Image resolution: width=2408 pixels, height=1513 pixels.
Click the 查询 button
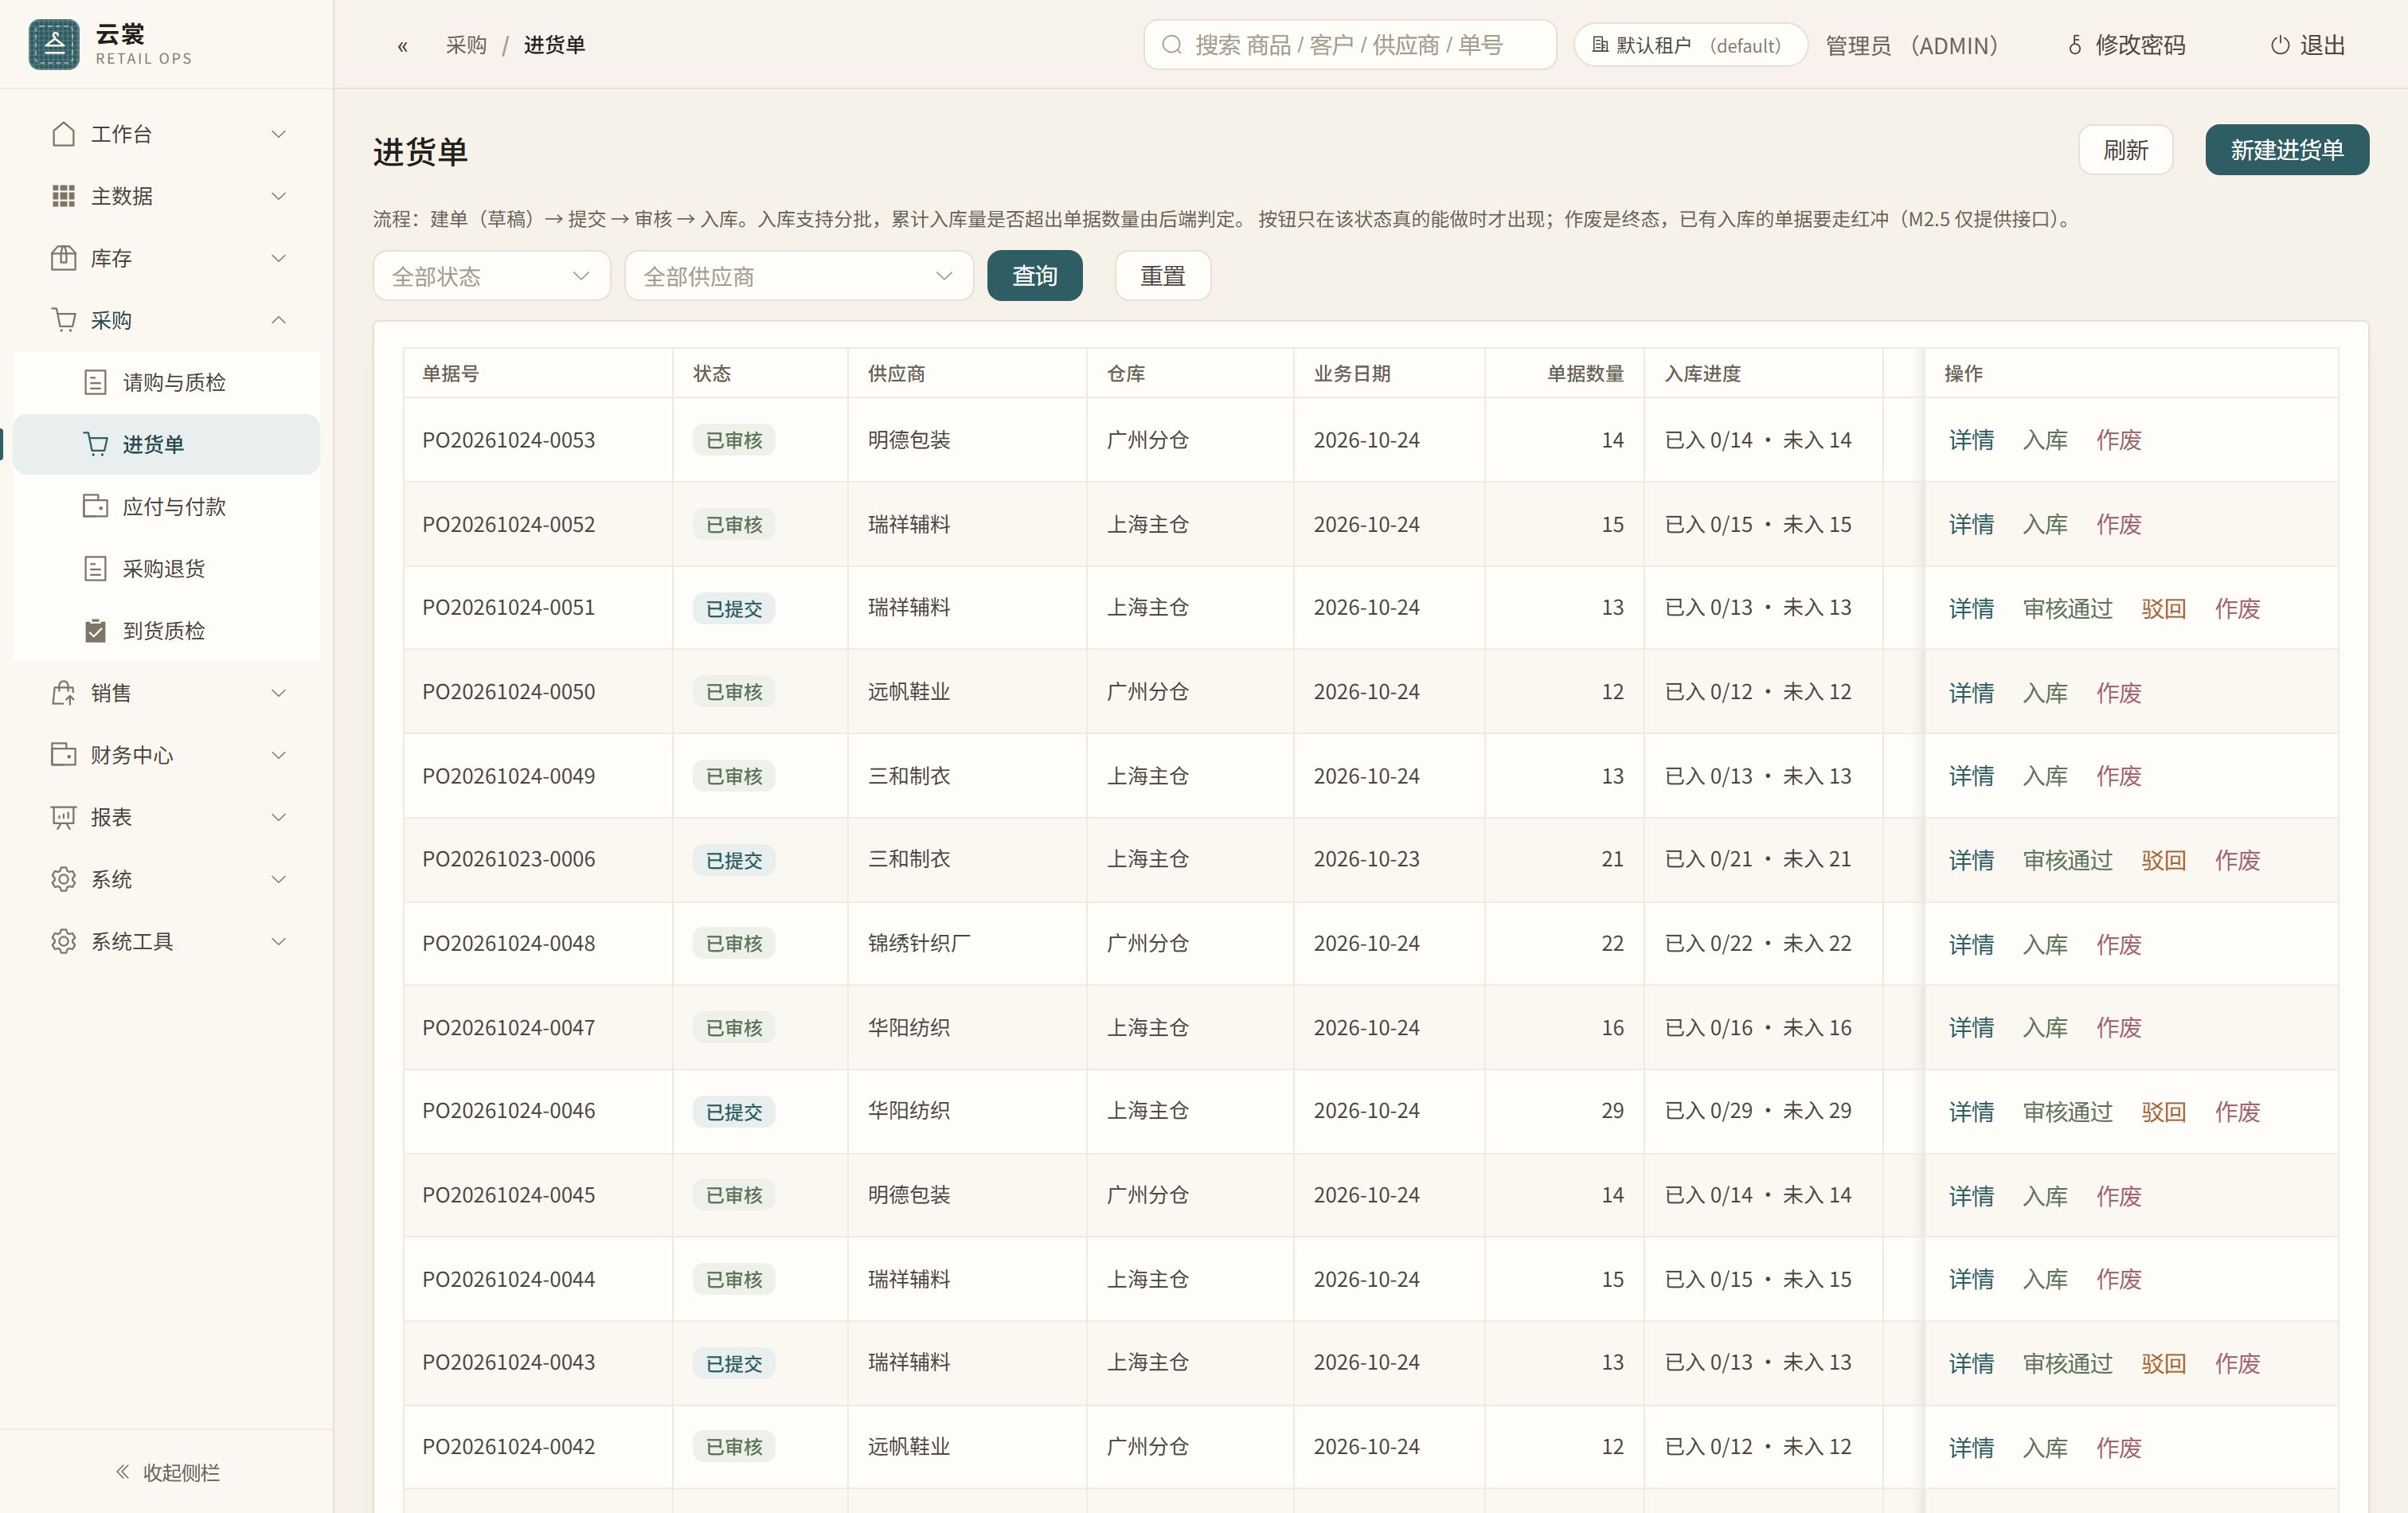tap(1035, 276)
